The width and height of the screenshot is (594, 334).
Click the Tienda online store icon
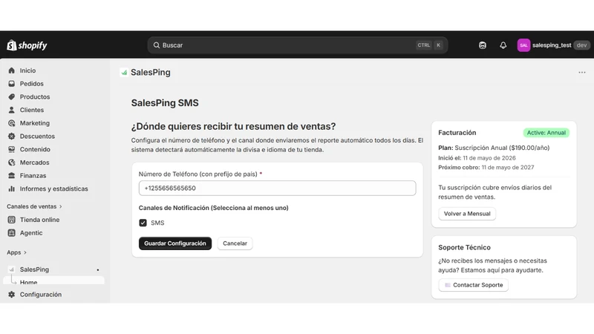coord(12,220)
